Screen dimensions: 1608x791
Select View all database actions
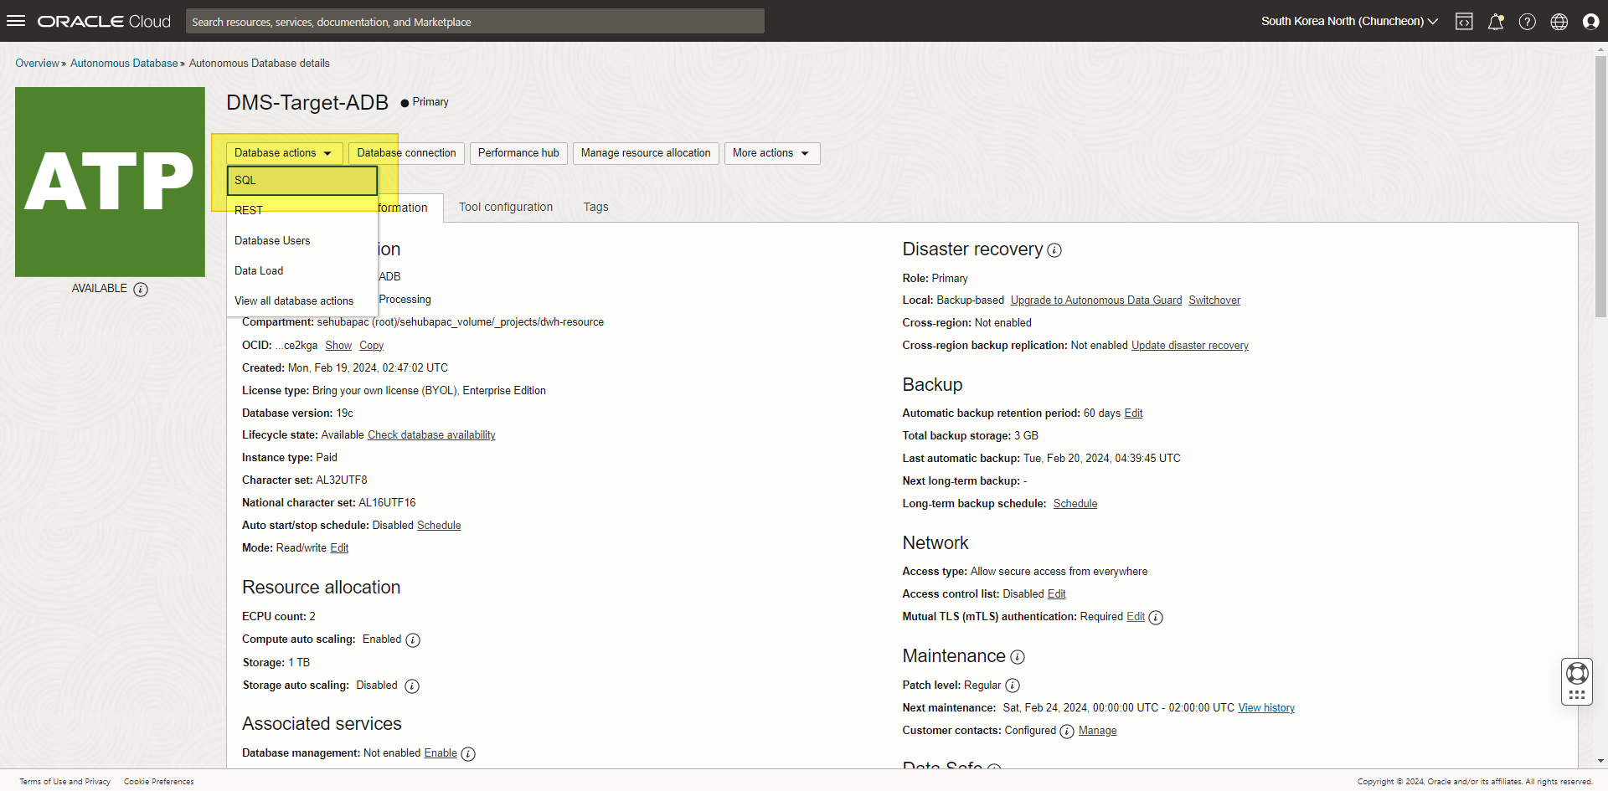point(302,301)
